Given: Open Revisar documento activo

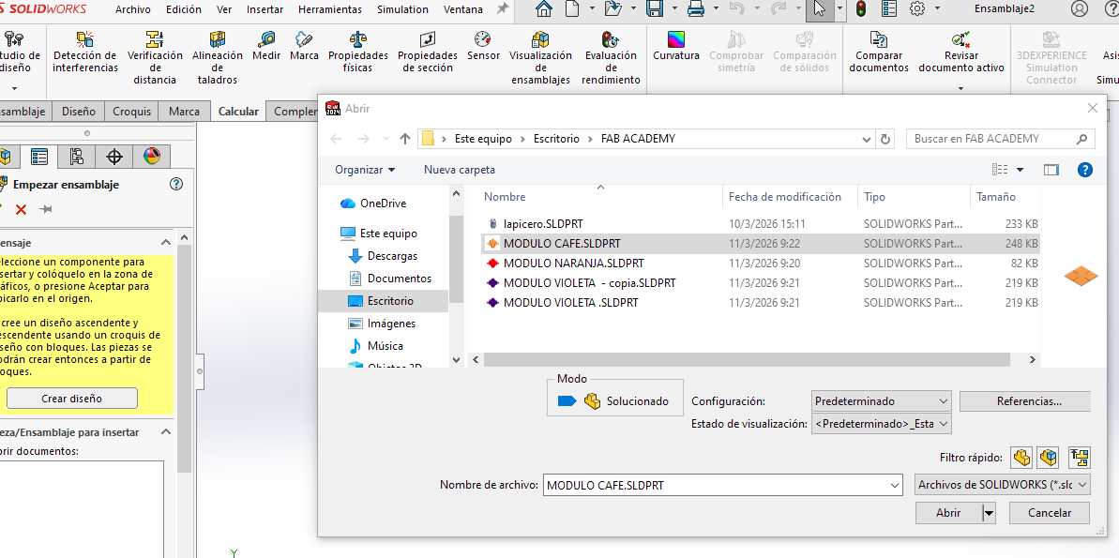Looking at the screenshot, I should click(x=960, y=53).
